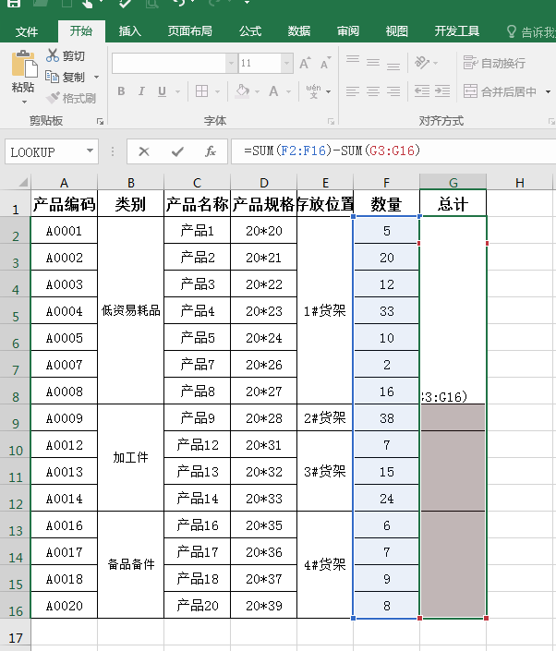Switch to the 审阅 tab

[x=348, y=31]
